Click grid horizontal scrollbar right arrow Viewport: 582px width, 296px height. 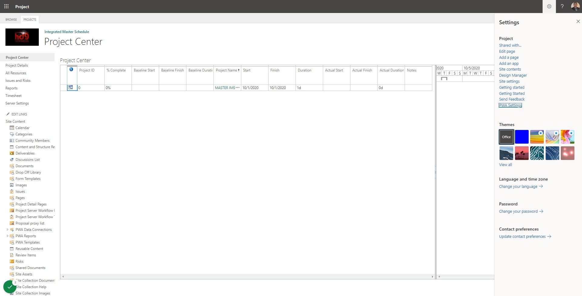tap(433, 277)
